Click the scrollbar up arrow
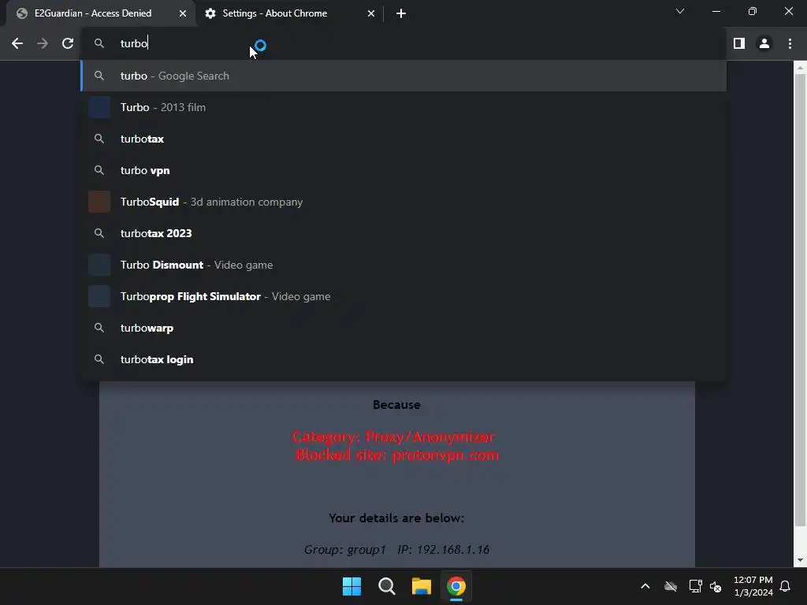The width and height of the screenshot is (807, 605). click(800, 68)
